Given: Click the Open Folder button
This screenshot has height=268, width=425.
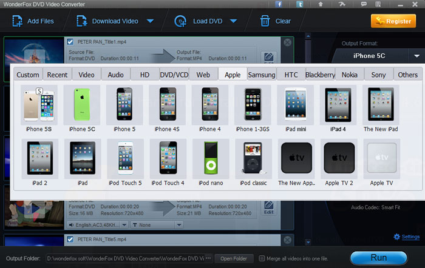Looking at the screenshot, I should click(234, 258).
